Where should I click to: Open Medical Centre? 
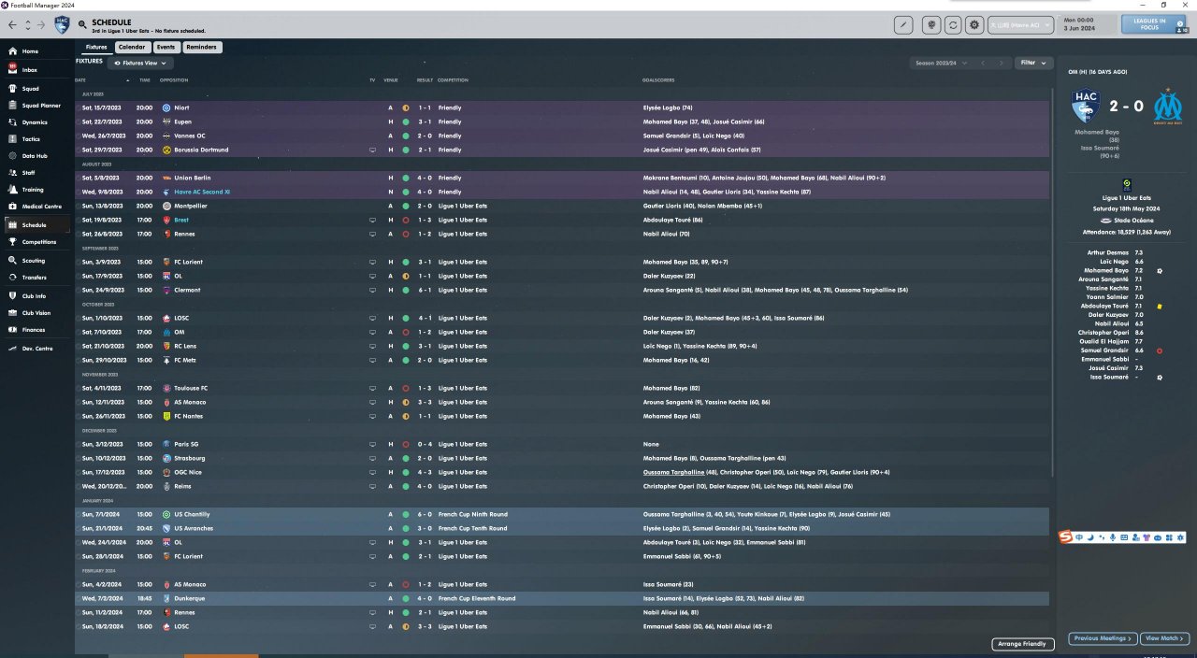[37, 207]
